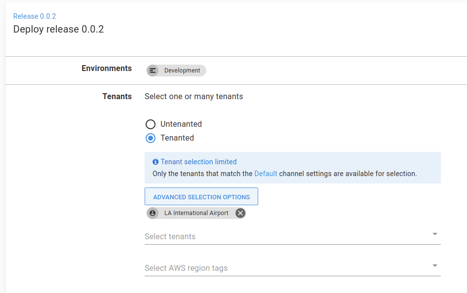Click the Development environment chip label
The height and width of the screenshot is (293, 467).
[x=182, y=71]
